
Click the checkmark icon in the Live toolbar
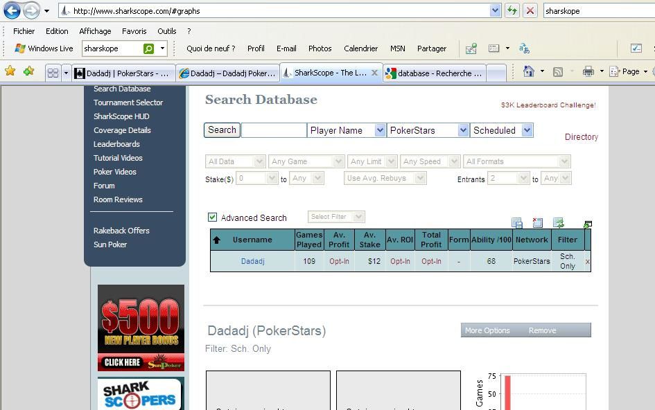click(636, 48)
